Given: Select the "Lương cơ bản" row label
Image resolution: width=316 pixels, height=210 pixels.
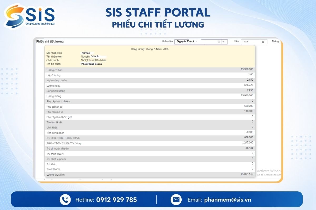Looking at the screenshot, I should 54,70.
